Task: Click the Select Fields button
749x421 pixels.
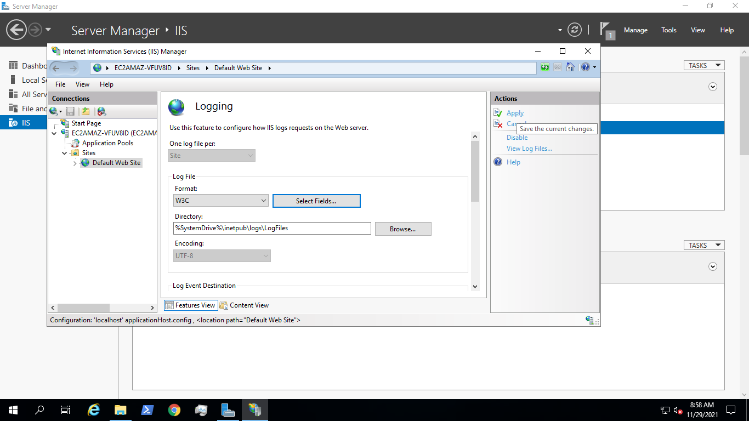Action: (316, 201)
